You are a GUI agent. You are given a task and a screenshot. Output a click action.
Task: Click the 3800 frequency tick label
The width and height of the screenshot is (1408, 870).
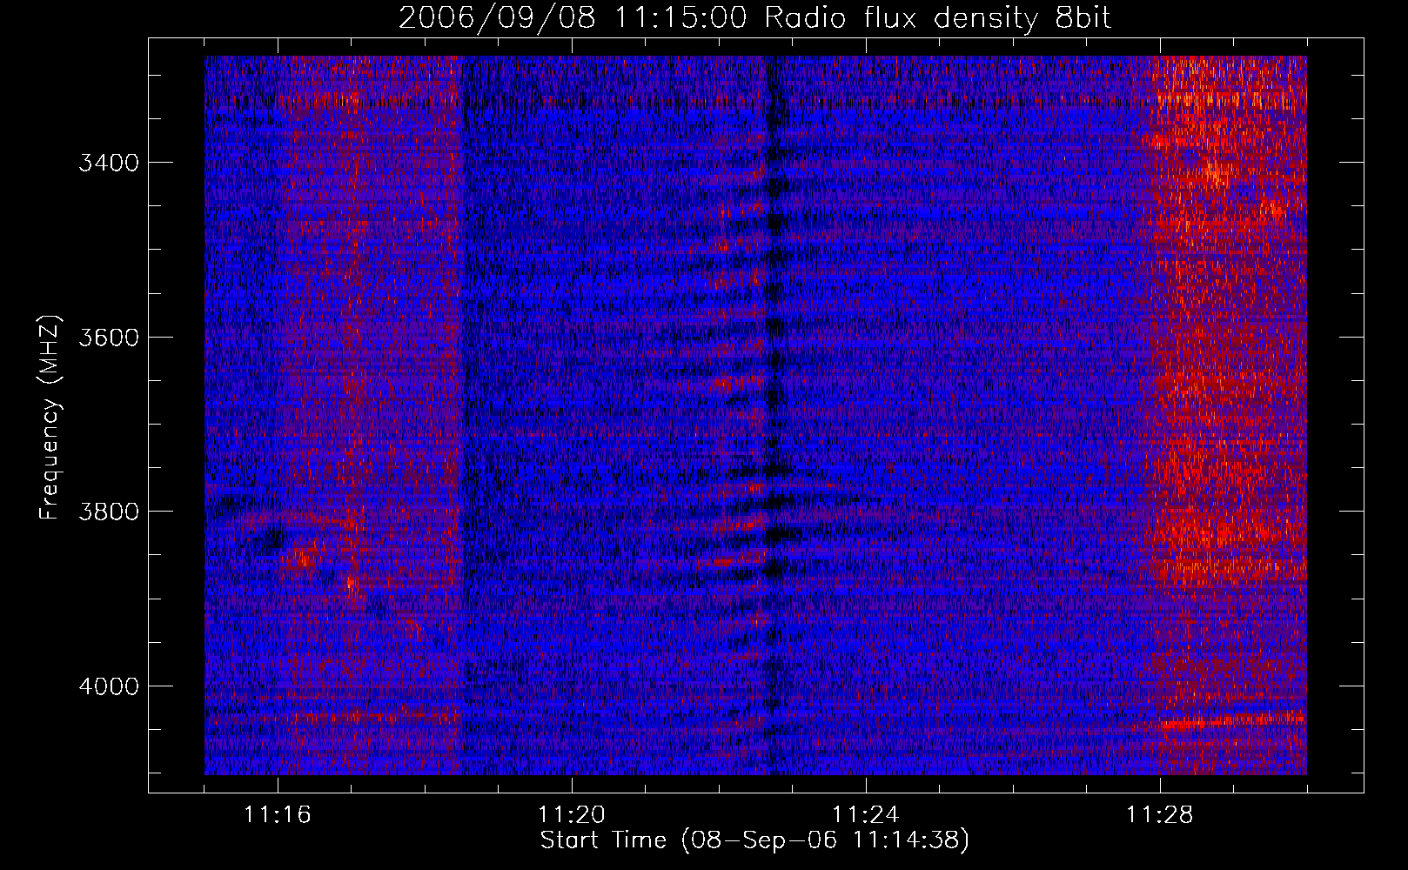click(x=109, y=512)
